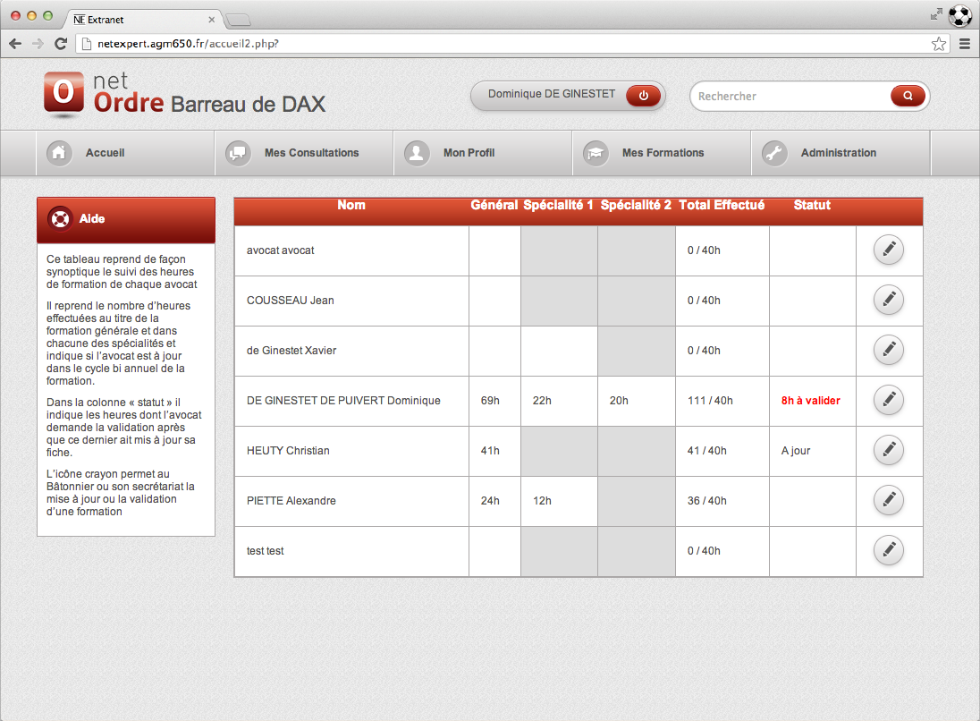Click the "8h à valider" status link

coord(810,401)
